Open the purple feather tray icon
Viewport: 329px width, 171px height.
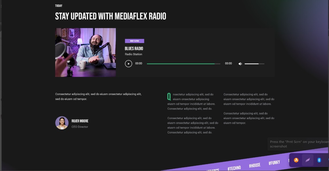click(x=308, y=160)
